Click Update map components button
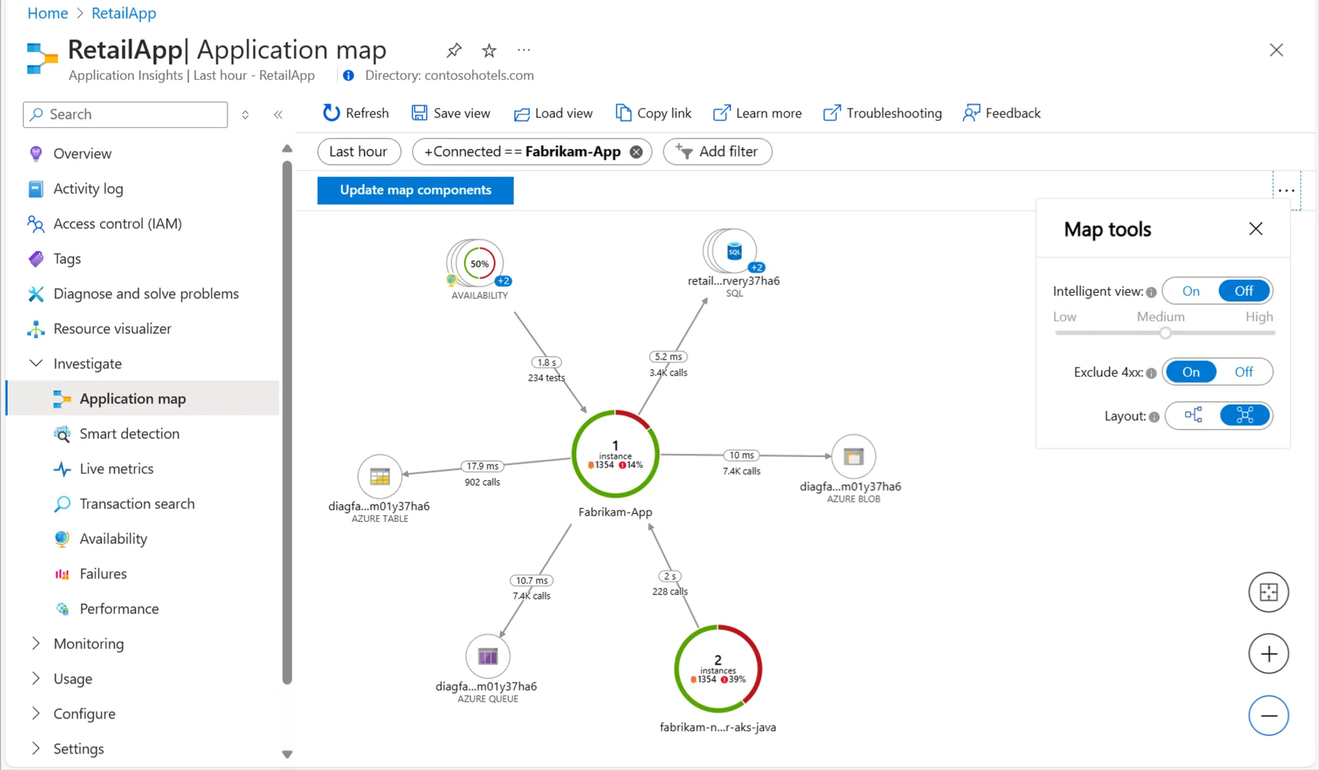The image size is (1319, 770). coord(415,190)
